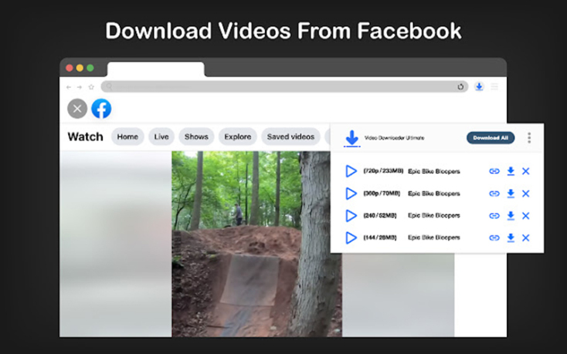Open the downloader extension icon in browser toolbar

pyautogui.click(x=479, y=86)
